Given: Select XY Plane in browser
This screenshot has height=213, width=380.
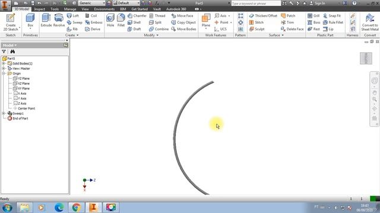Looking at the screenshot, I should click(21, 88).
